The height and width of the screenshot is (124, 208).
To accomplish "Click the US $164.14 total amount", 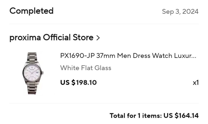I will [181, 115].
